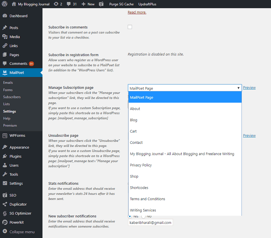
Task: Click the Settings sliders icon in sidebar
Action: [5, 183]
